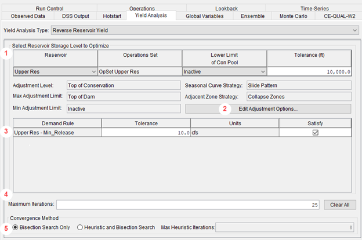The width and height of the screenshot is (362, 240).
Task: Click the Maximum Iterations input field
Action: pyautogui.click(x=188, y=205)
